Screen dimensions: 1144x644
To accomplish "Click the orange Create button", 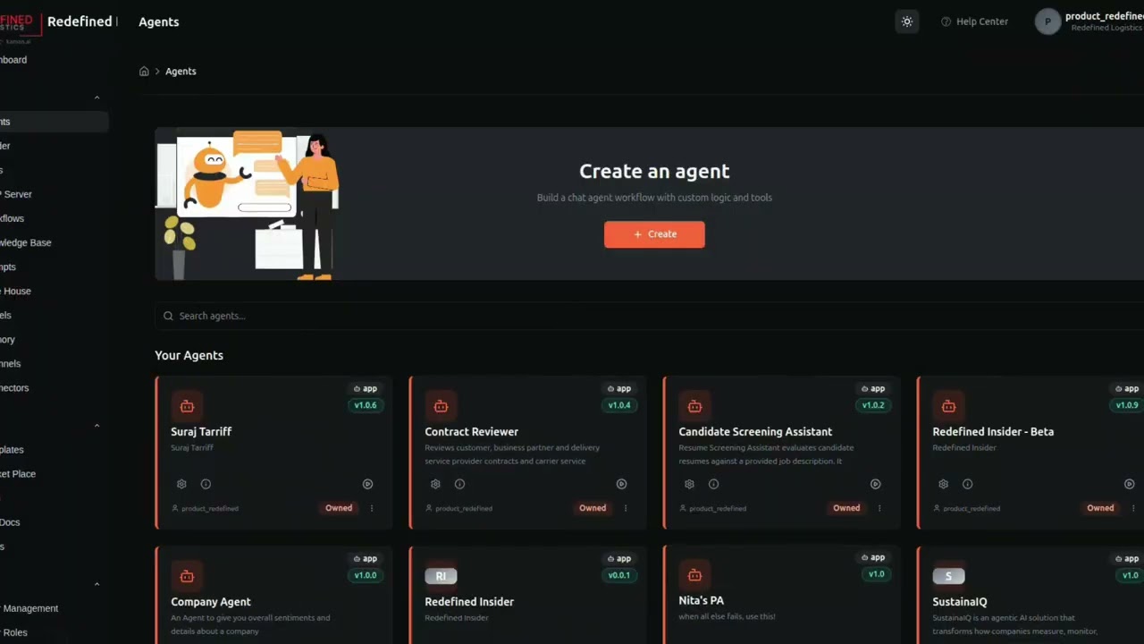I will pyautogui.click(x=654, y=234).
